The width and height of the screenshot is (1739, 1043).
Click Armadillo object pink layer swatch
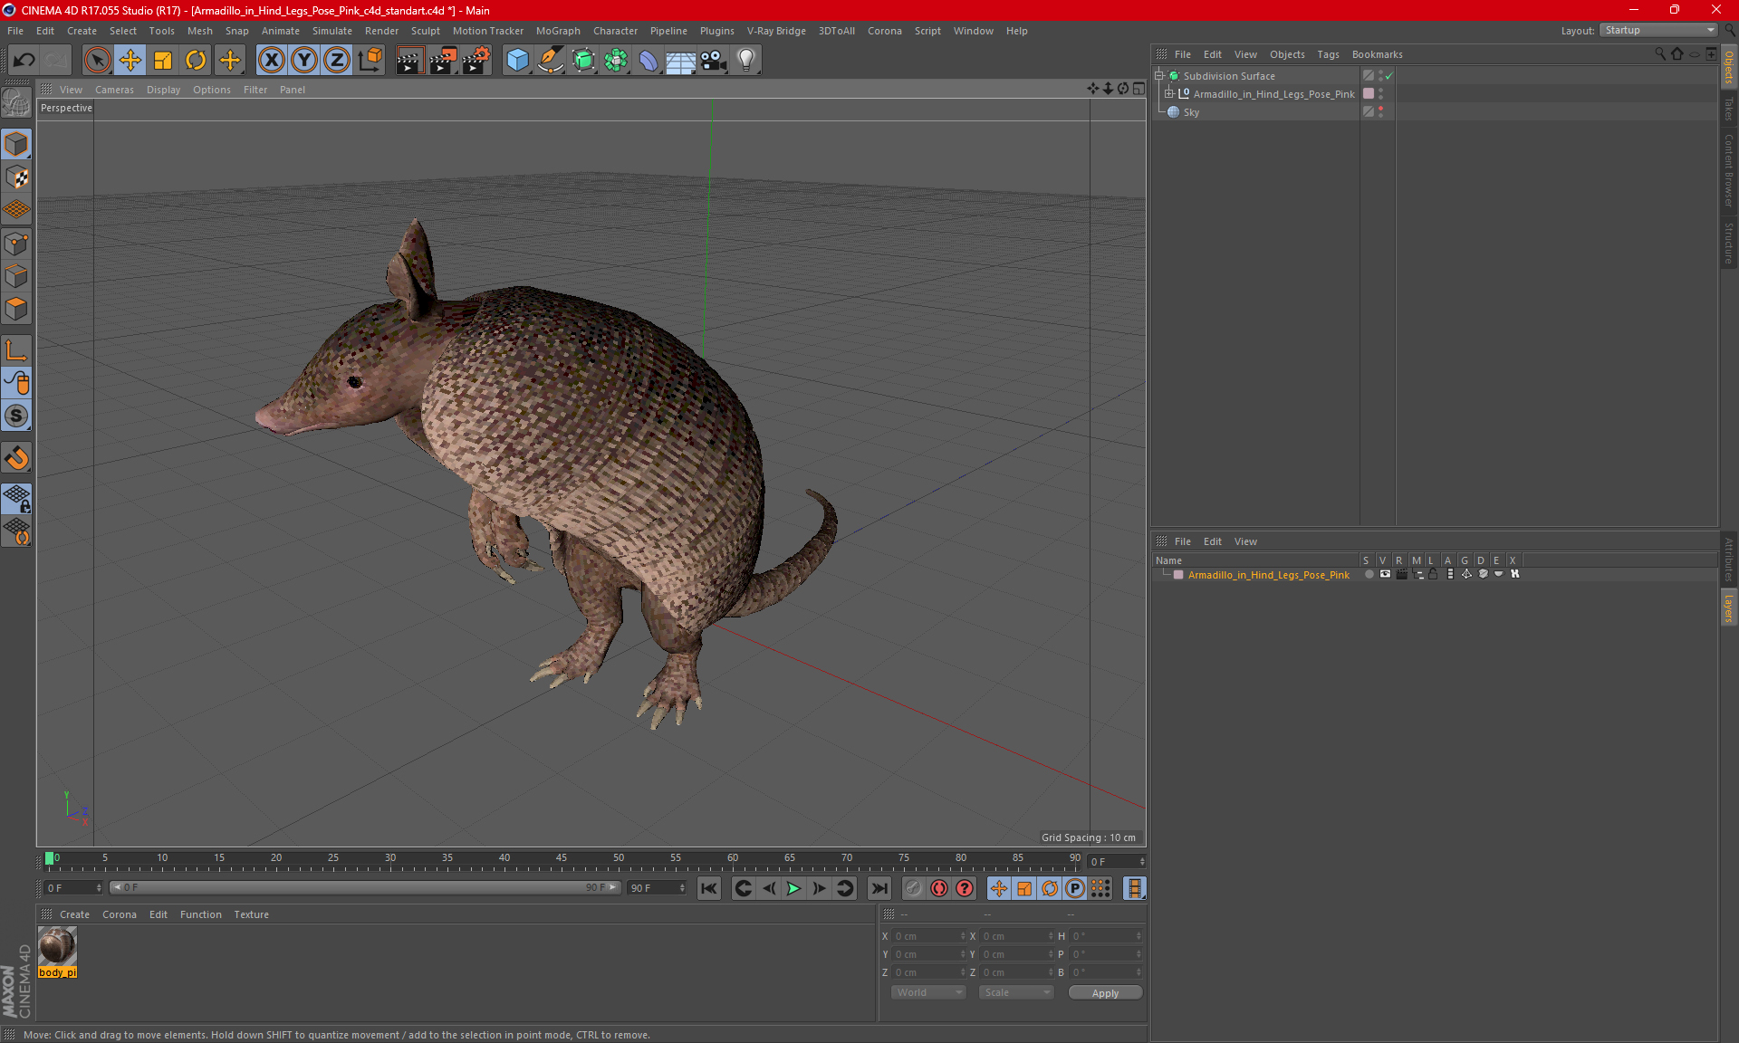click(x=1369, y=94)
